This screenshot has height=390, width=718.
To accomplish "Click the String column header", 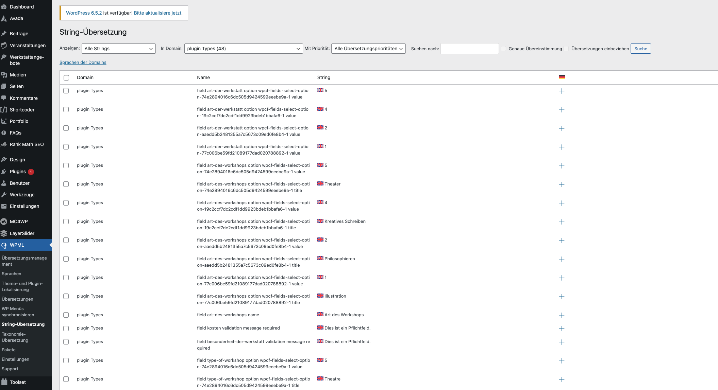I will pos(324,77).
